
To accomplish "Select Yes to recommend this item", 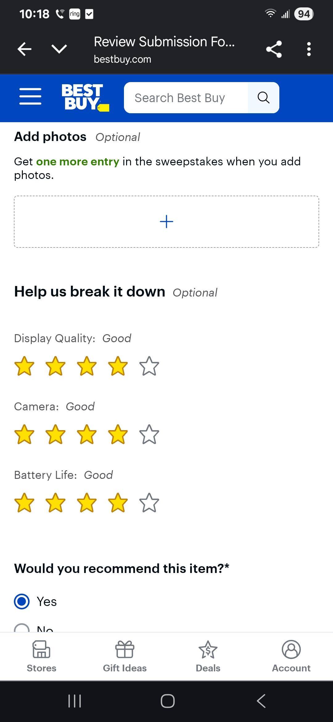I will coord(22,601).
